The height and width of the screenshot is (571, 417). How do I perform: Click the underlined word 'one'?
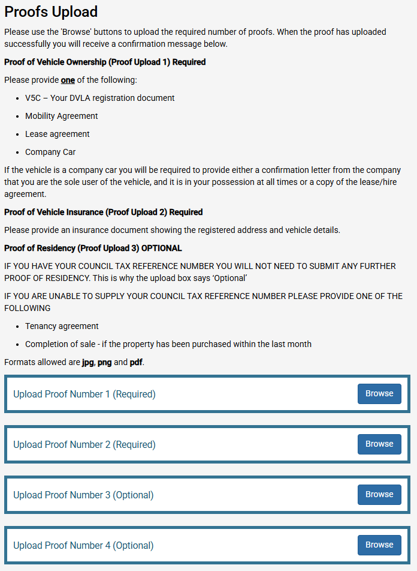68,80
